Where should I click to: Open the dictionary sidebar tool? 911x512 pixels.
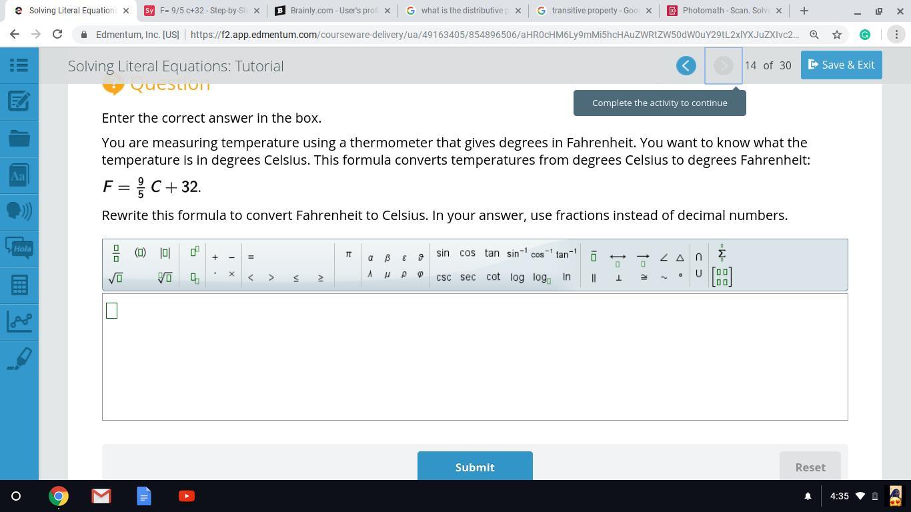point(19,176)
